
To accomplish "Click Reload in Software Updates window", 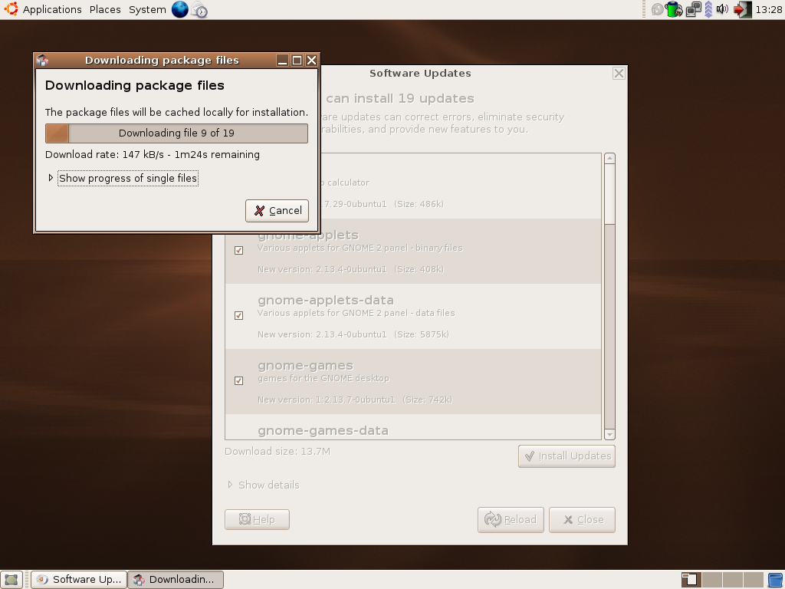I will 511,520.
